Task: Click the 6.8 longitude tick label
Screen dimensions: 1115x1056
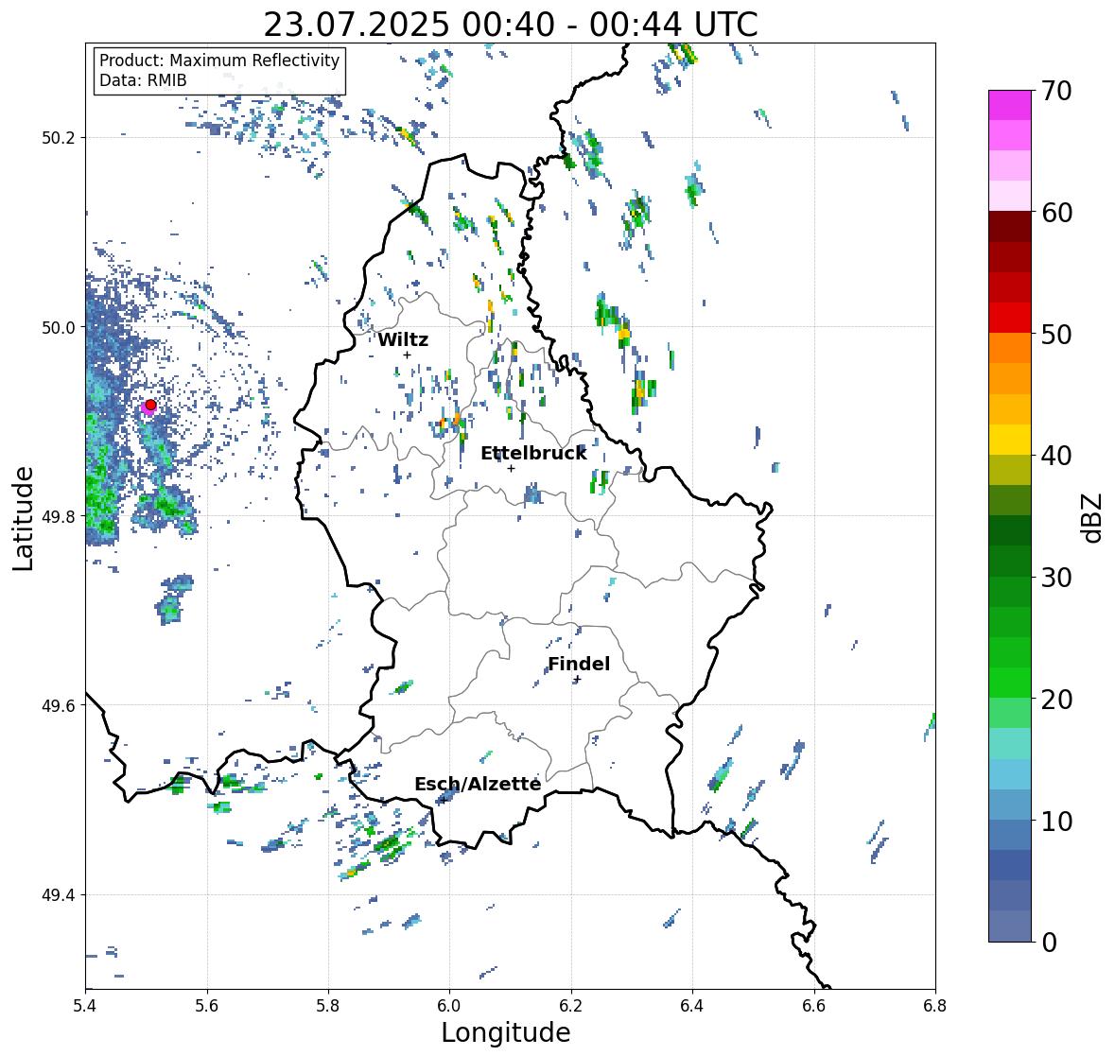Action: [935, 1006]
